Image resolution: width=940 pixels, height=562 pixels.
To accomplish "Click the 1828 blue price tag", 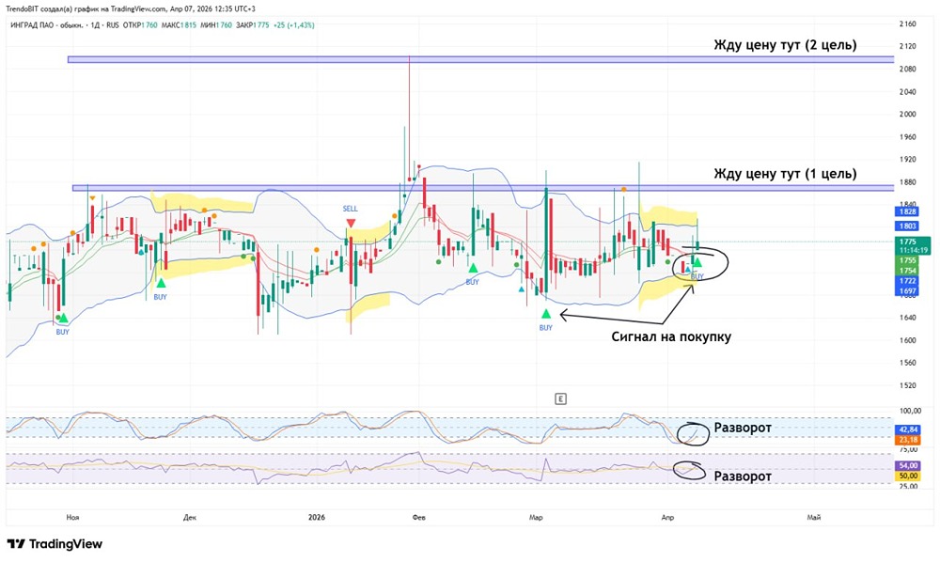I will click(908, 211).
